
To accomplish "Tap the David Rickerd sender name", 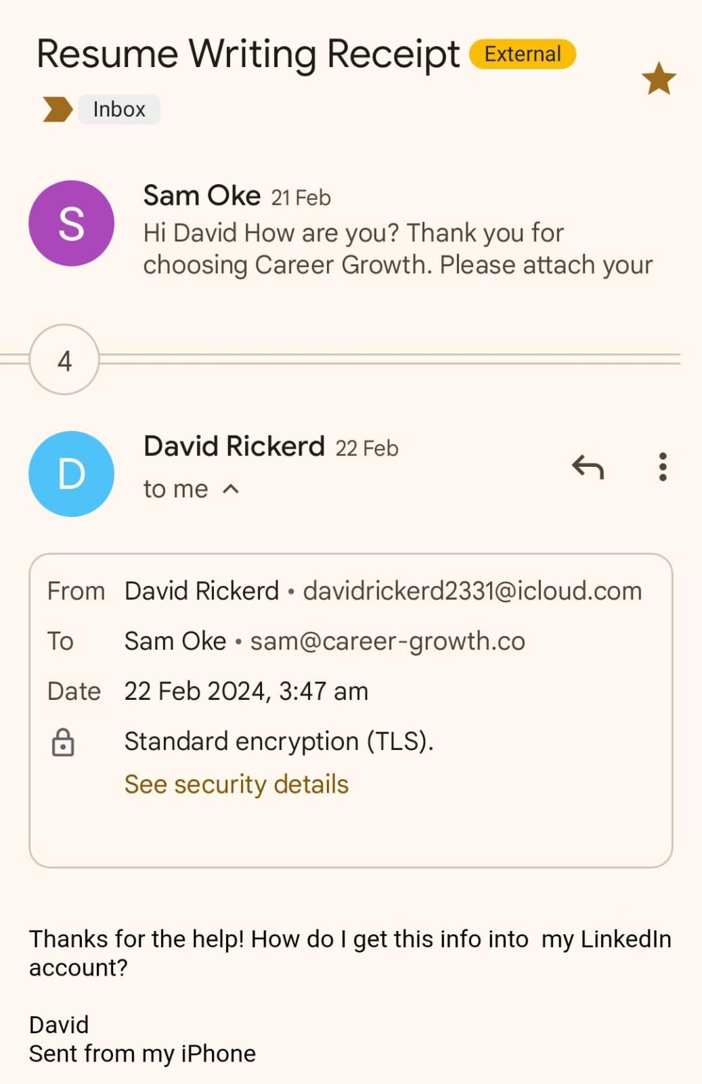I will click(234, 446).
